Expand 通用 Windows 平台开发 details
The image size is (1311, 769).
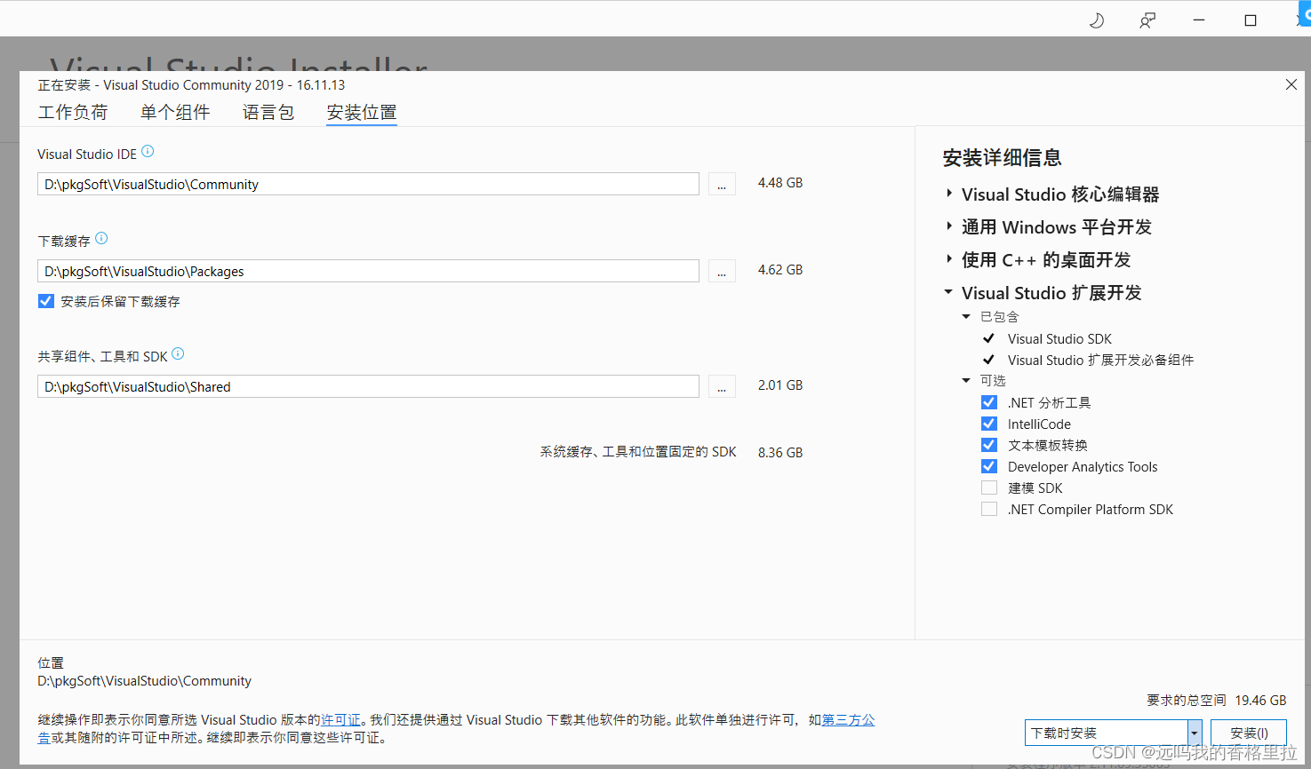949,226
